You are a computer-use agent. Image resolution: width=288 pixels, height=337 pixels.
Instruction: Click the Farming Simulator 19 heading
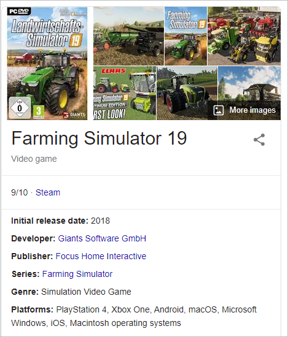(99, 138)
